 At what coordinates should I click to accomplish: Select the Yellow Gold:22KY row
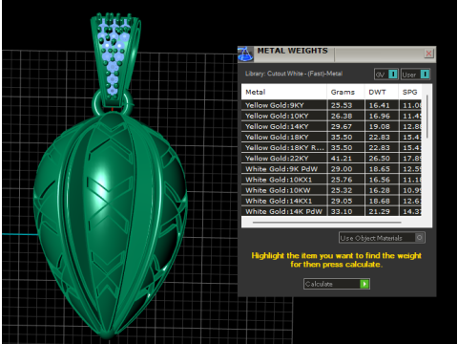tap(331, 159)
